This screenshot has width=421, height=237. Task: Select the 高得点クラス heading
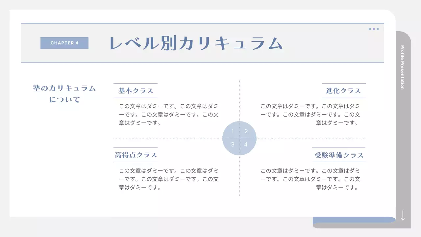[136, 155]
